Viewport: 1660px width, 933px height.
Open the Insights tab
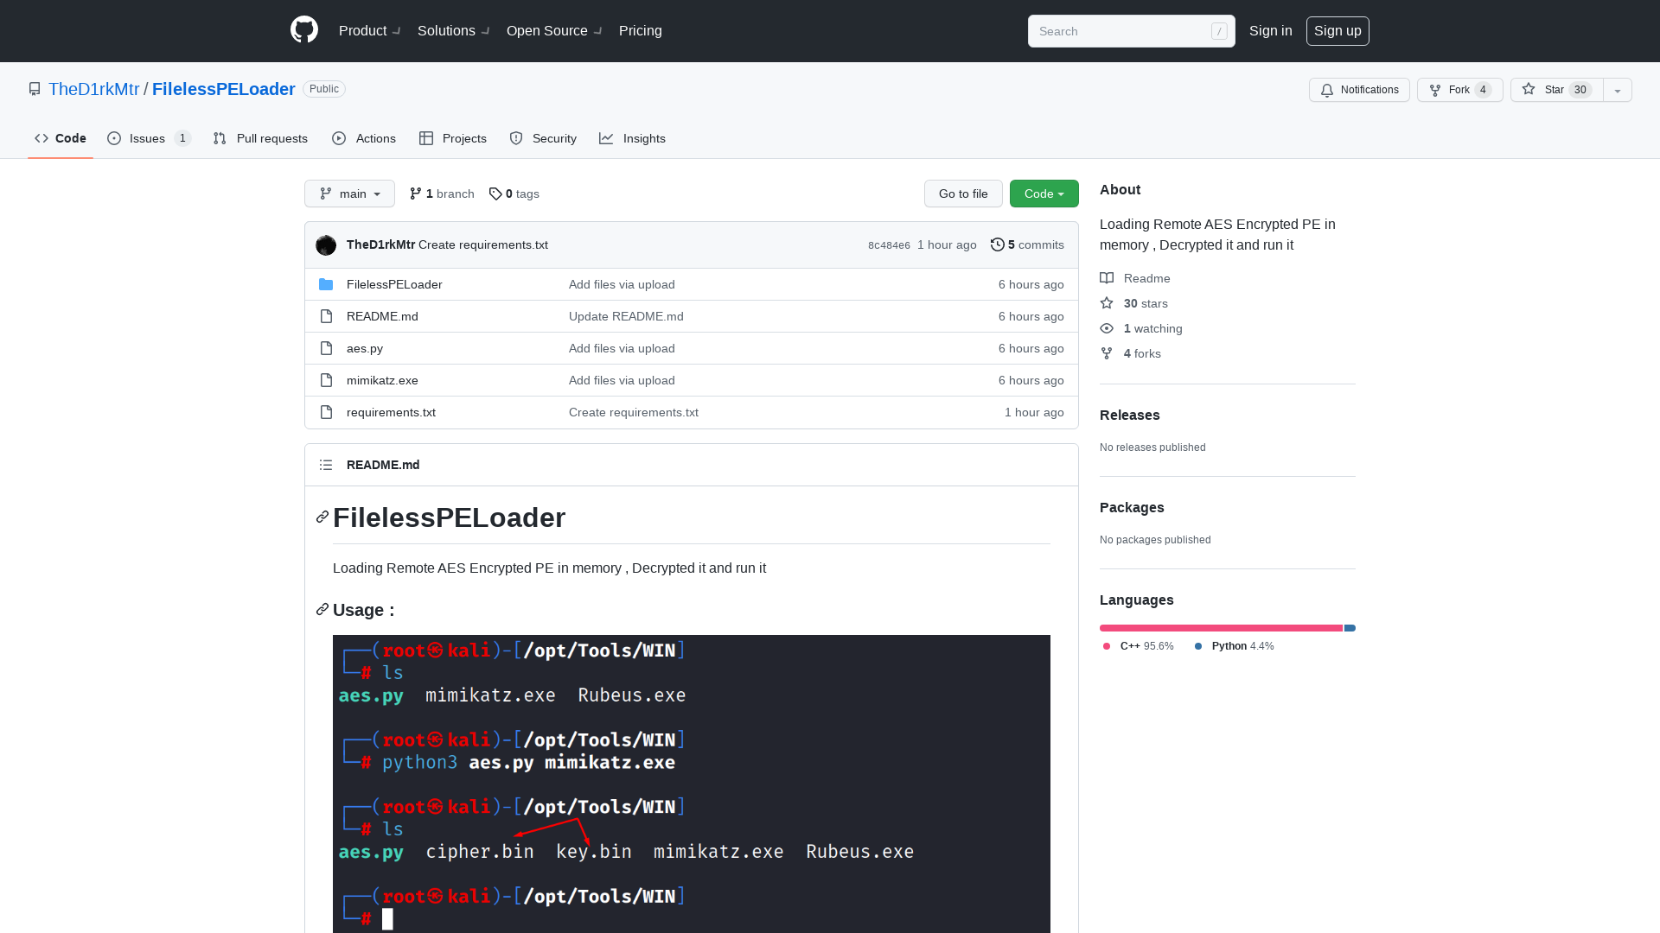[x=633, y=138]
